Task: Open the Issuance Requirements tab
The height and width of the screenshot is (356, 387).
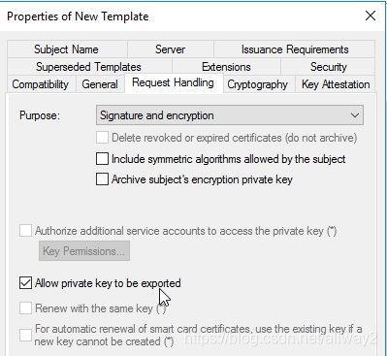Action: [x=295, y=49]
